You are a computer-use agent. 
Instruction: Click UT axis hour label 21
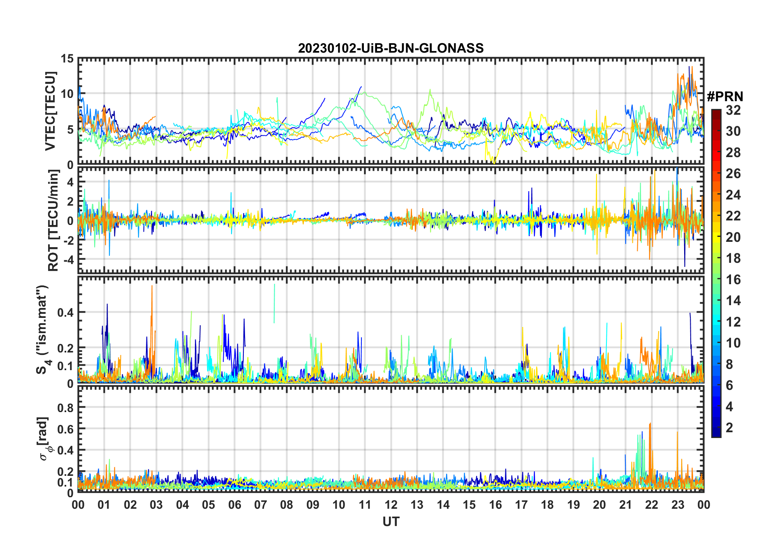pyautogui.click(x=625, y=505)
